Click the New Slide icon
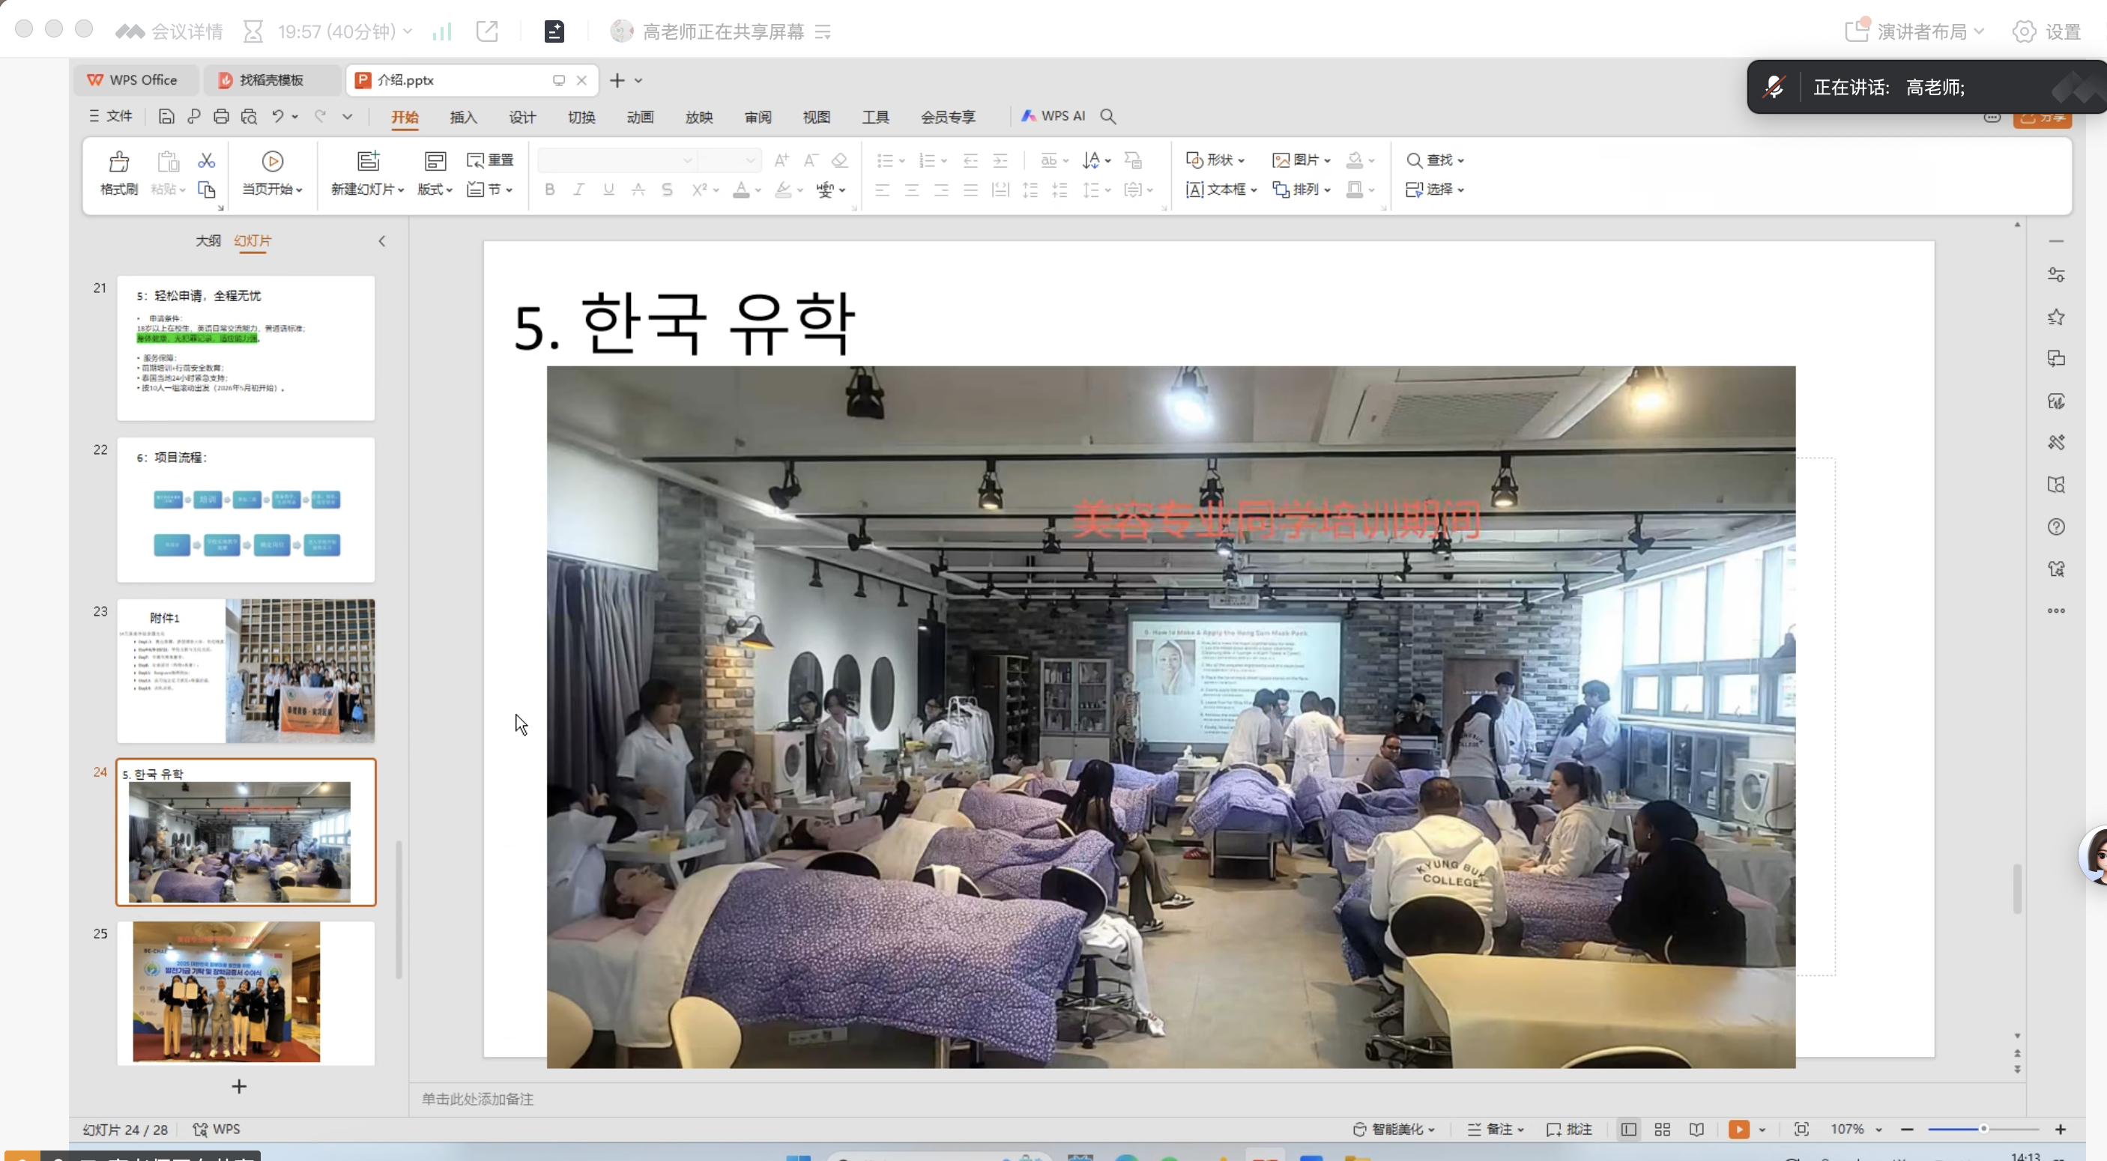 coord(368,162)
